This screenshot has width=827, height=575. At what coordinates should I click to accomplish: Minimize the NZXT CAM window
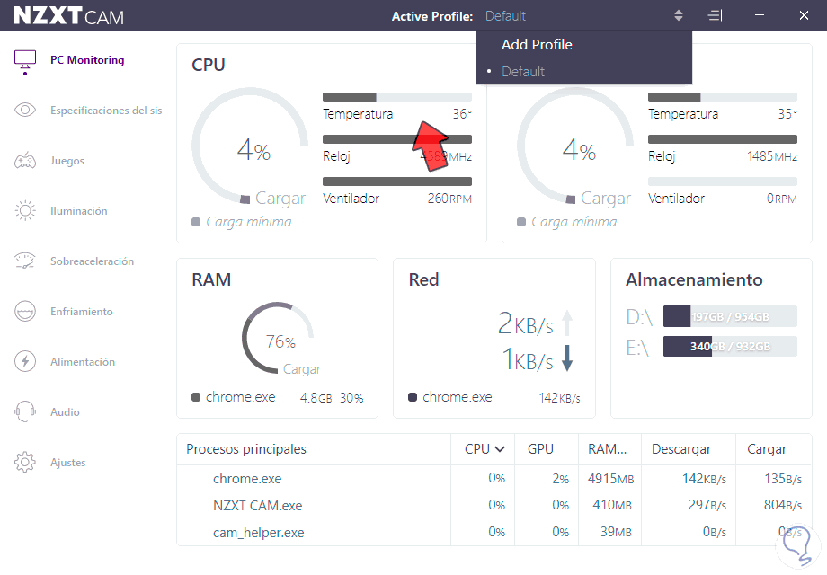click(760, 15)
